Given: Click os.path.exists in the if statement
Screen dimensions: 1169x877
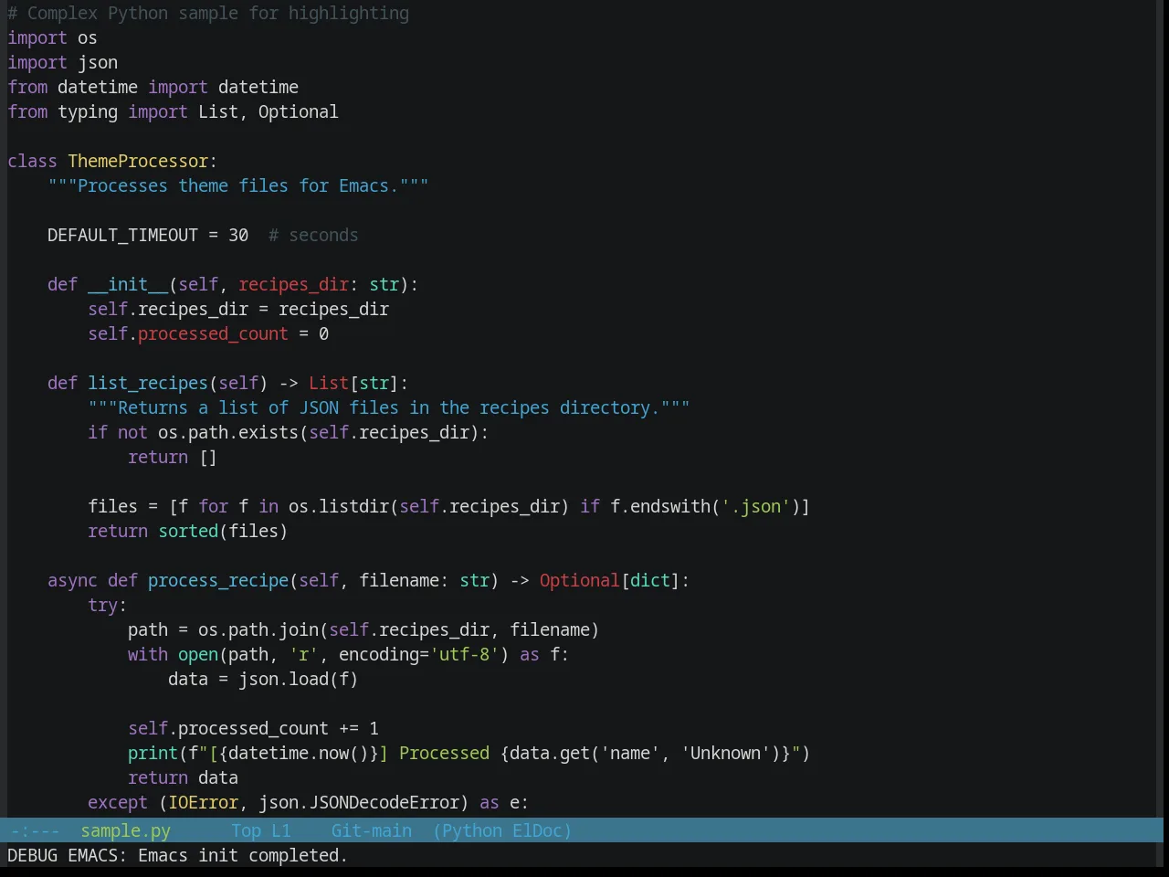Looking at the screenshot, I should (x=228, y=432).
